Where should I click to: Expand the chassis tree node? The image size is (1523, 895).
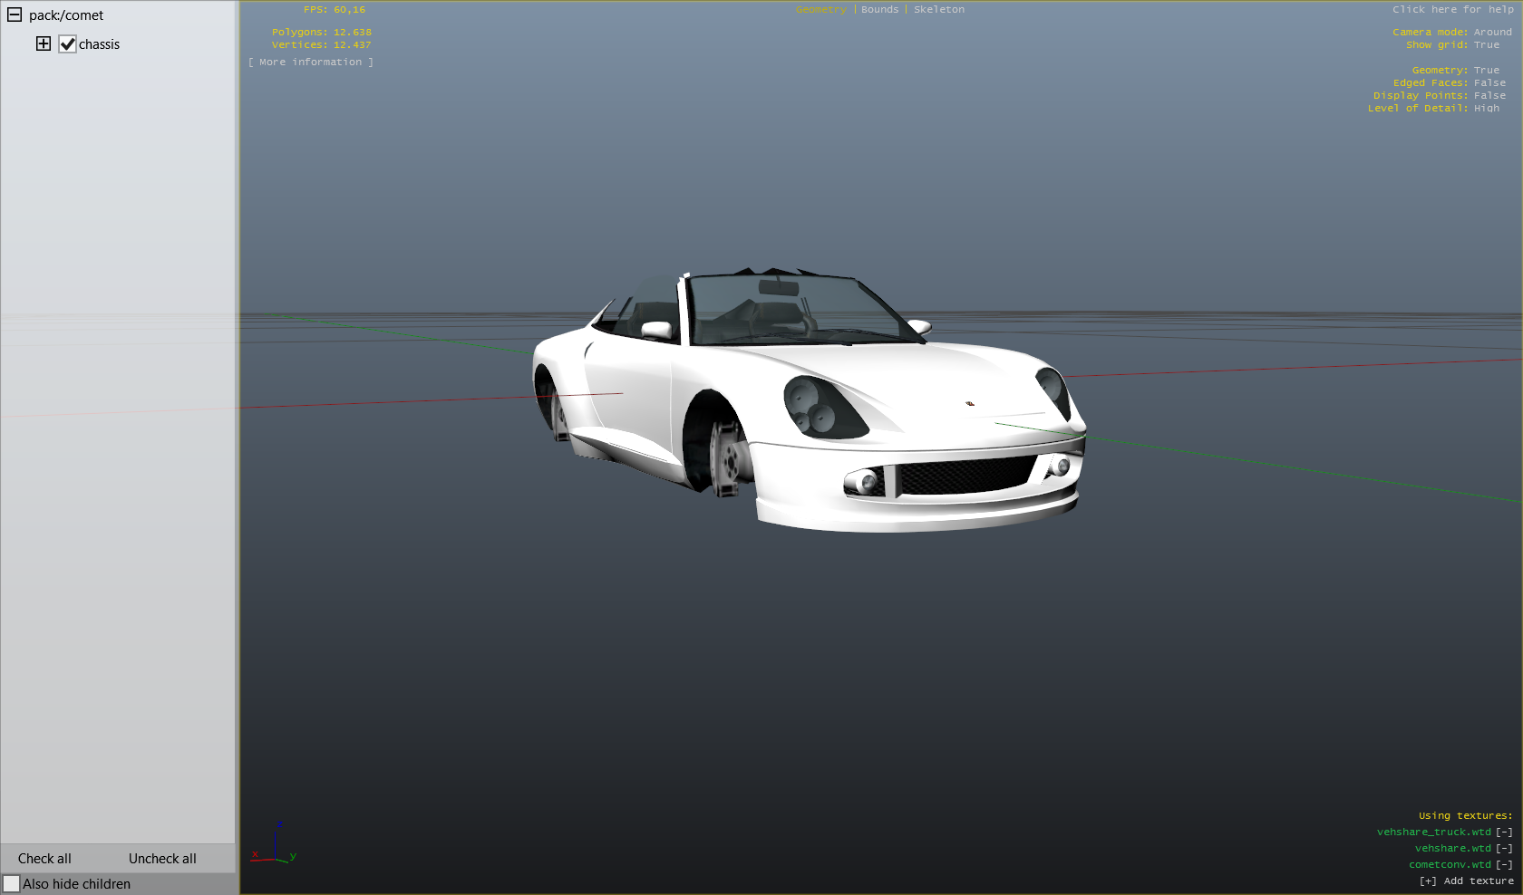(x=44, y=43)
